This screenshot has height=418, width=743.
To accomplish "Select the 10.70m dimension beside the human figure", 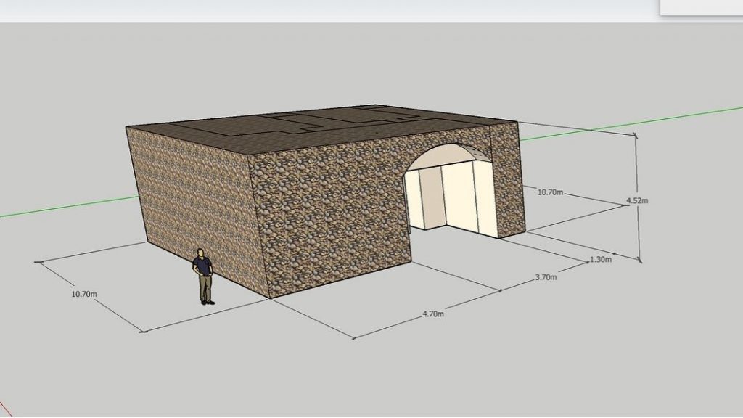I will pyautogui.click(x=83, y=294).
